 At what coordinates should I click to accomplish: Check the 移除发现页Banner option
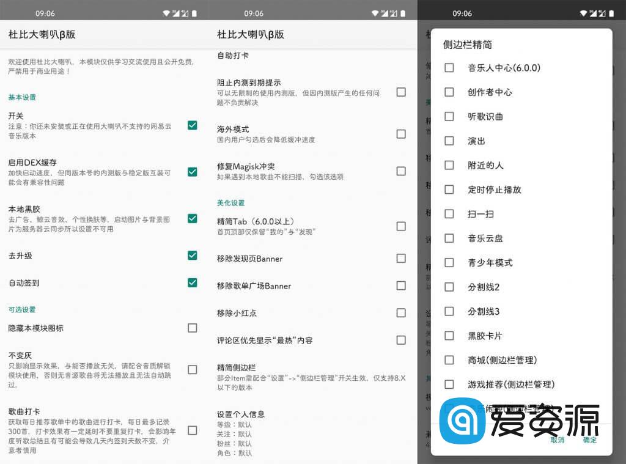[401, 259]
